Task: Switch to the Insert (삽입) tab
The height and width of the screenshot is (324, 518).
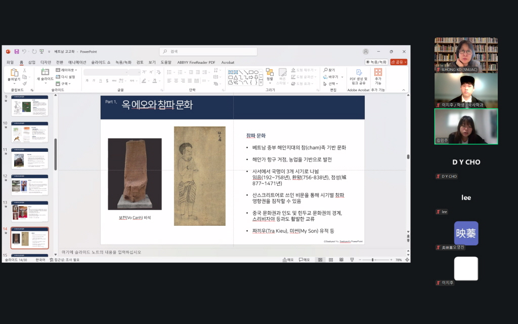Action: pyautogui.click(x=32, y=62)
